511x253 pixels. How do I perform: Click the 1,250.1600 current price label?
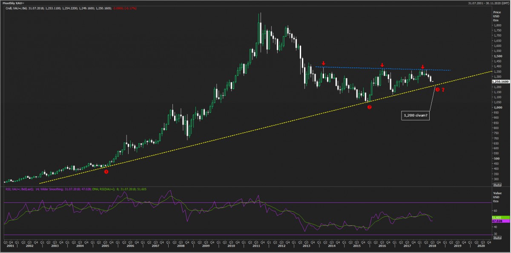500,82
